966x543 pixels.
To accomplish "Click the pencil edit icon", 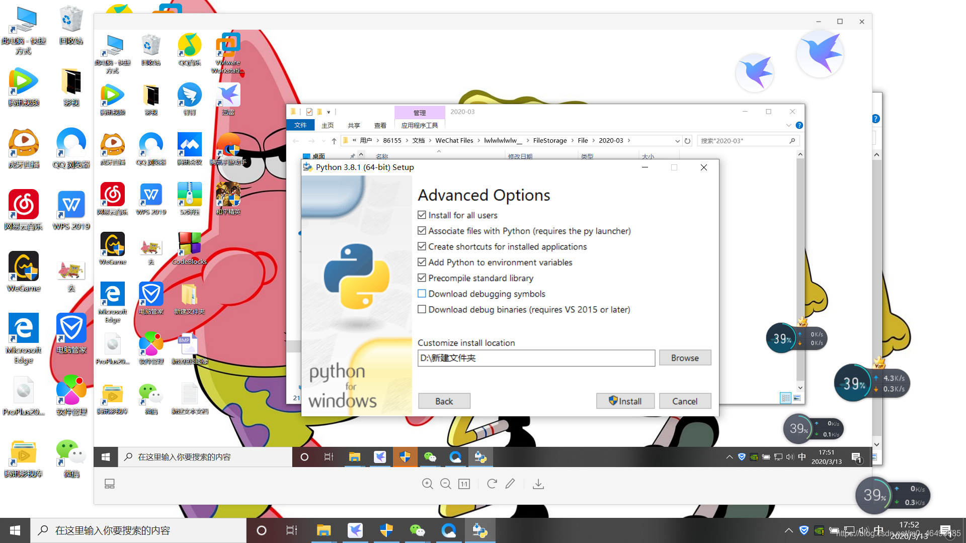I will click(x=510, y=484).
